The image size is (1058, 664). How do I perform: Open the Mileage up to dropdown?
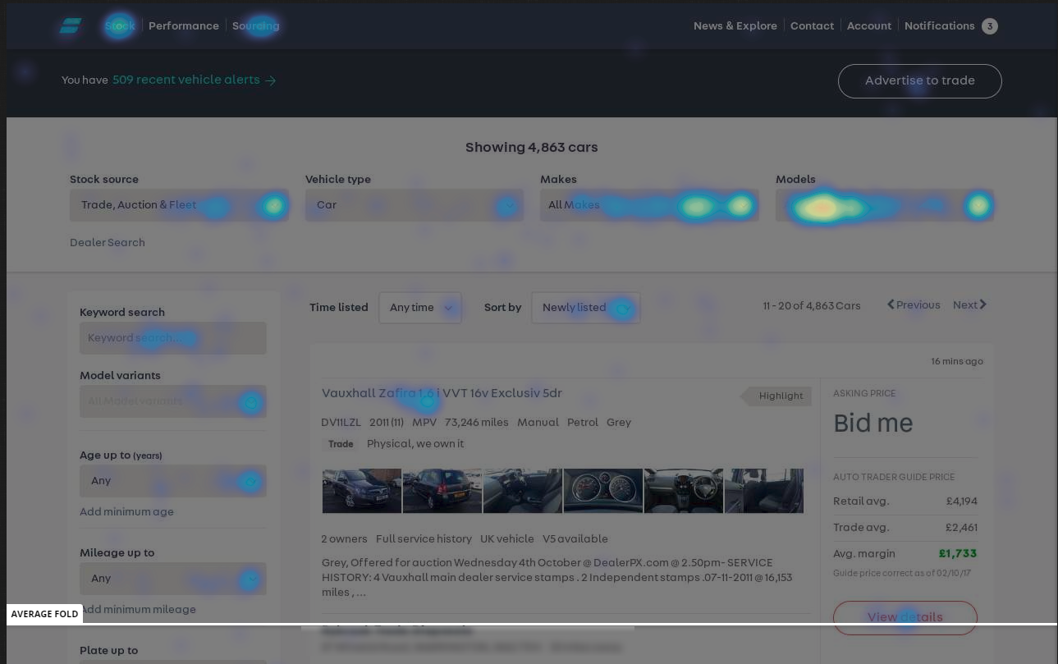pyautogui.click(x=172, y=578)
